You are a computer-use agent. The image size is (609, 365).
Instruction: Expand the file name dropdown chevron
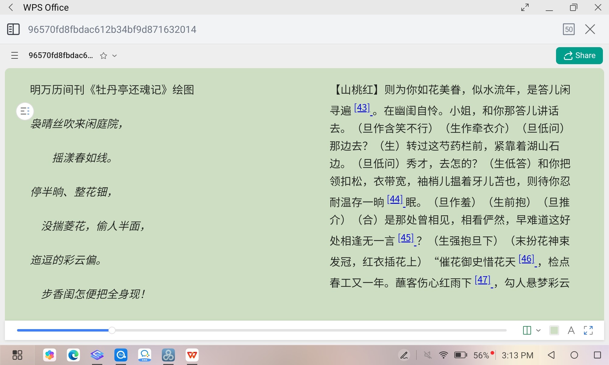click(x=114, y=56)
